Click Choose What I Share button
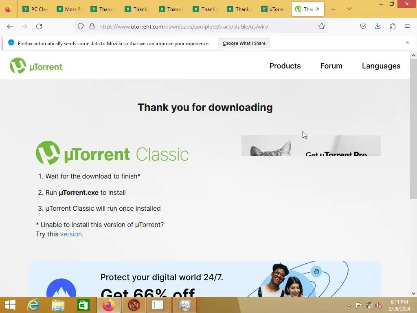The image size is (417, 313). (244, 43)
